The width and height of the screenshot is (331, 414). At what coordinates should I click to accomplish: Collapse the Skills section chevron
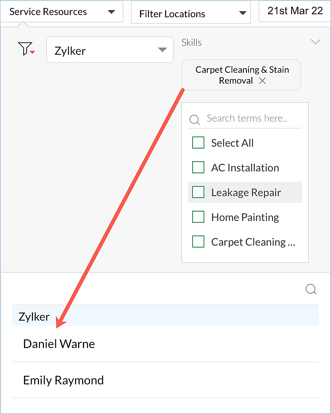(316, 42)
